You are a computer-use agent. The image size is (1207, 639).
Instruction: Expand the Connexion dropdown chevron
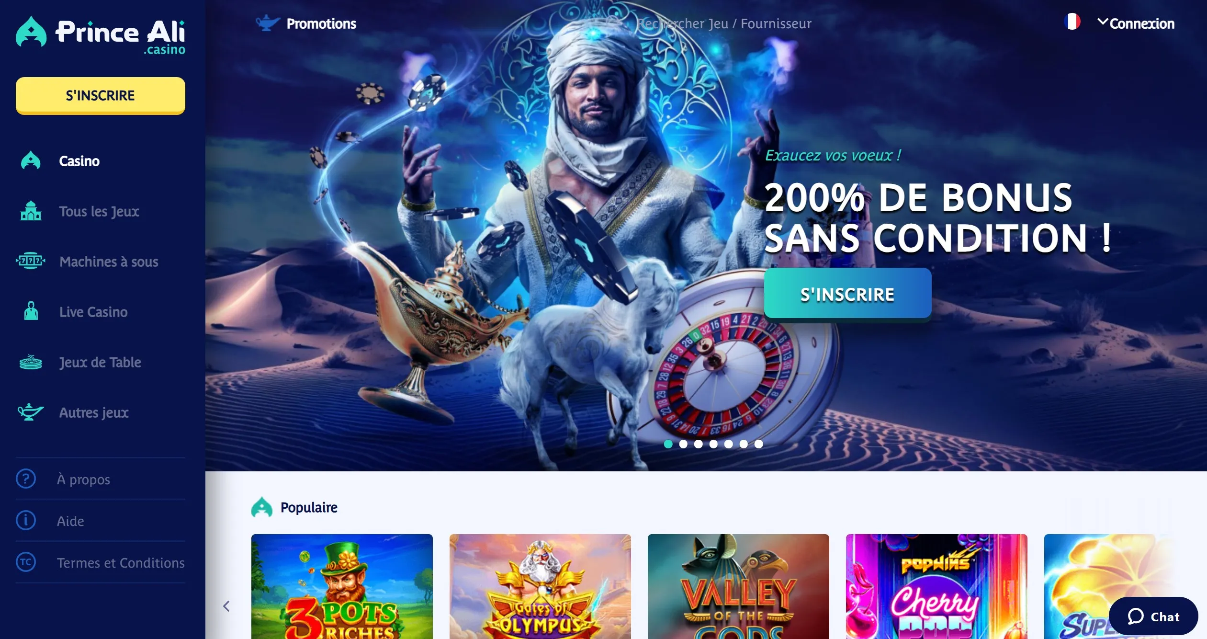pyautogui.click(x=1102, y=22)
